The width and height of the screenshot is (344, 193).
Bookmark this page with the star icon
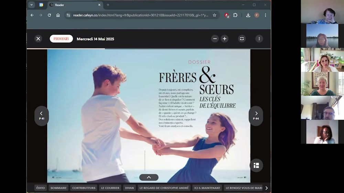click(214, 15)
